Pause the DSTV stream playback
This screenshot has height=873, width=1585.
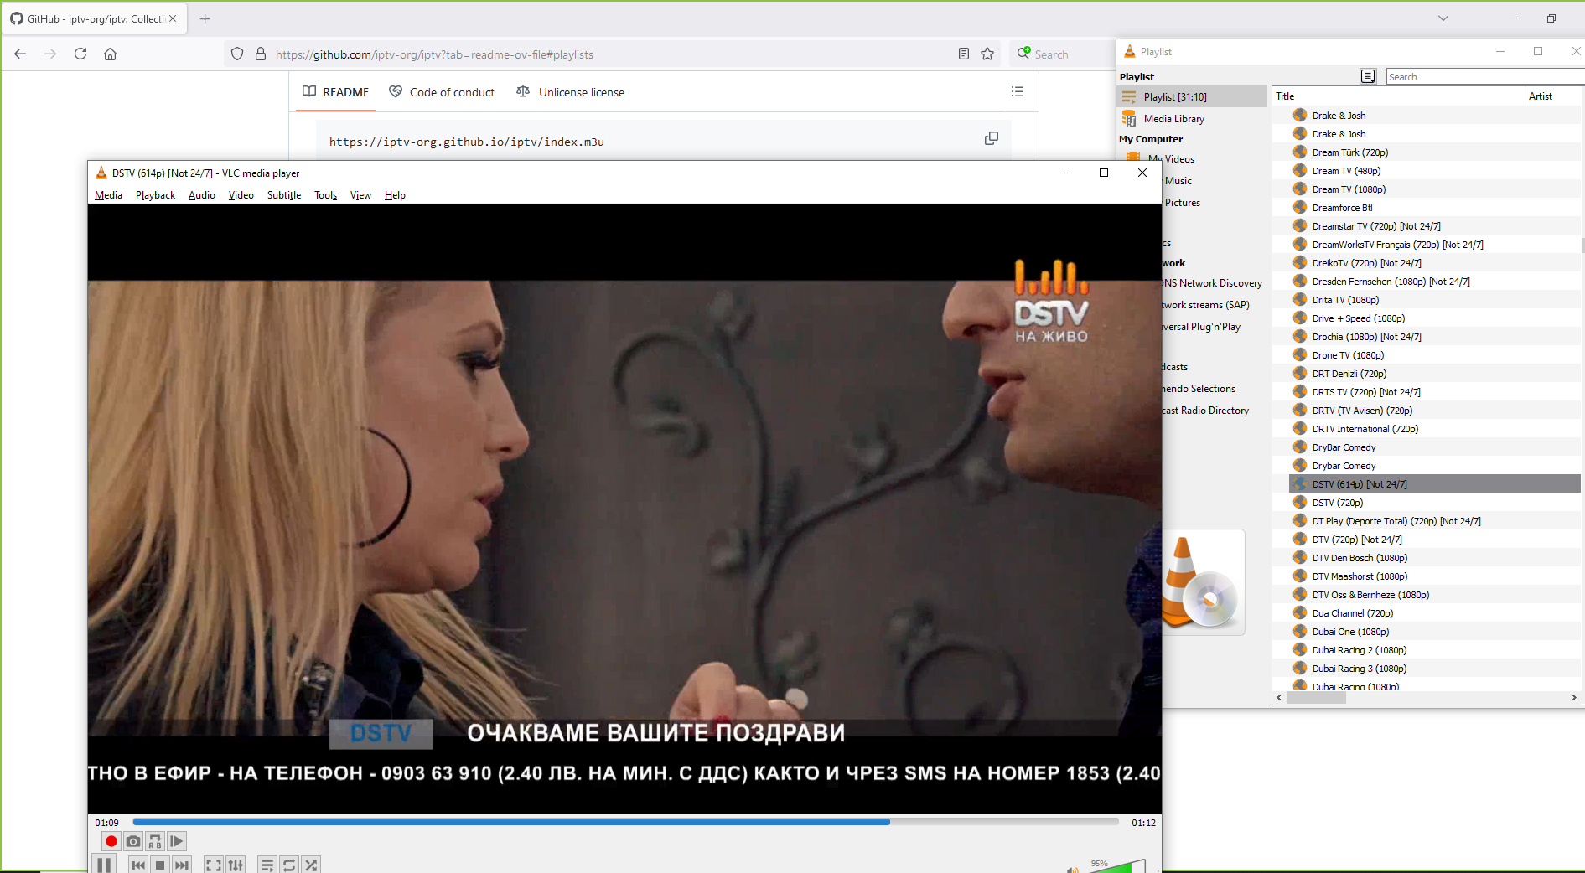(x=104, y=865)
